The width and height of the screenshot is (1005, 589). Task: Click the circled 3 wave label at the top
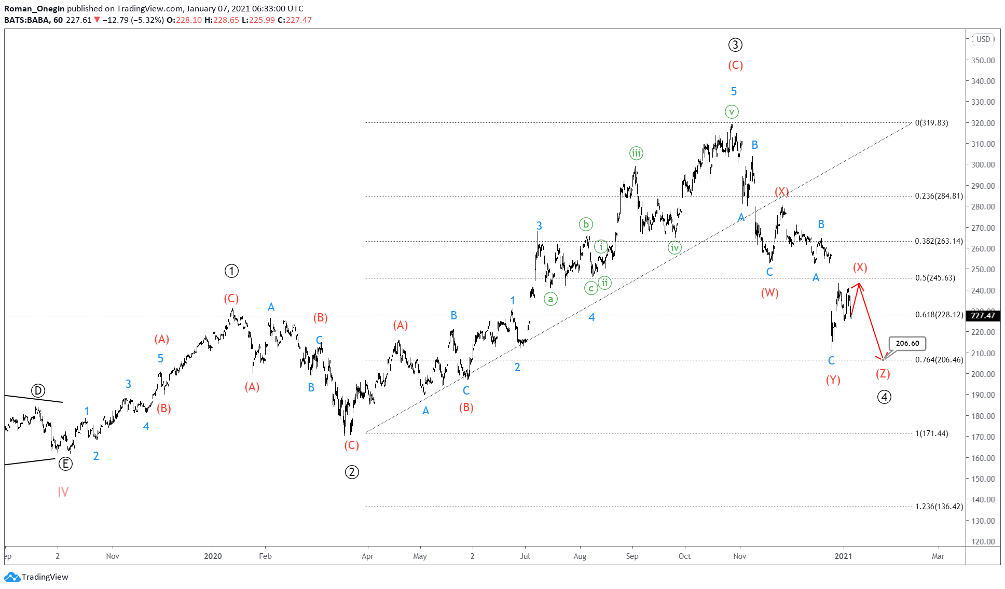tap(735, 45)
